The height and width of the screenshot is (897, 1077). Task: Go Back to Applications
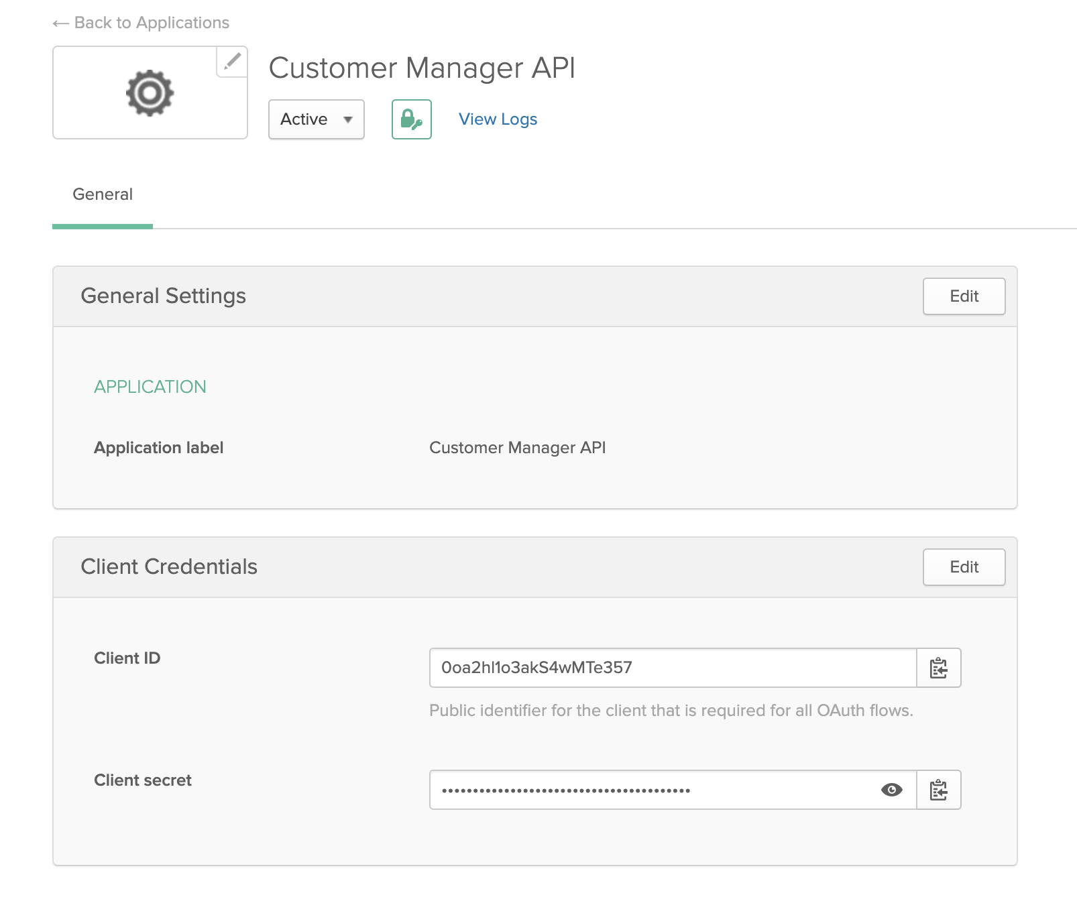tap(152, 23)
